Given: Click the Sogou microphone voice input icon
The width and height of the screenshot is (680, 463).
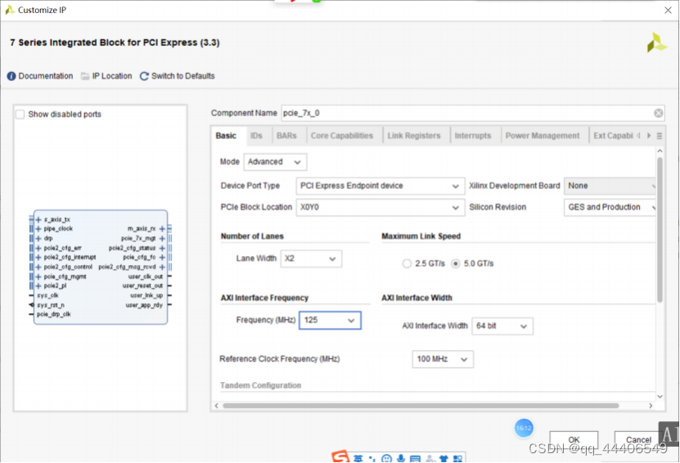Looking at the screenshot, I should 401,458.
